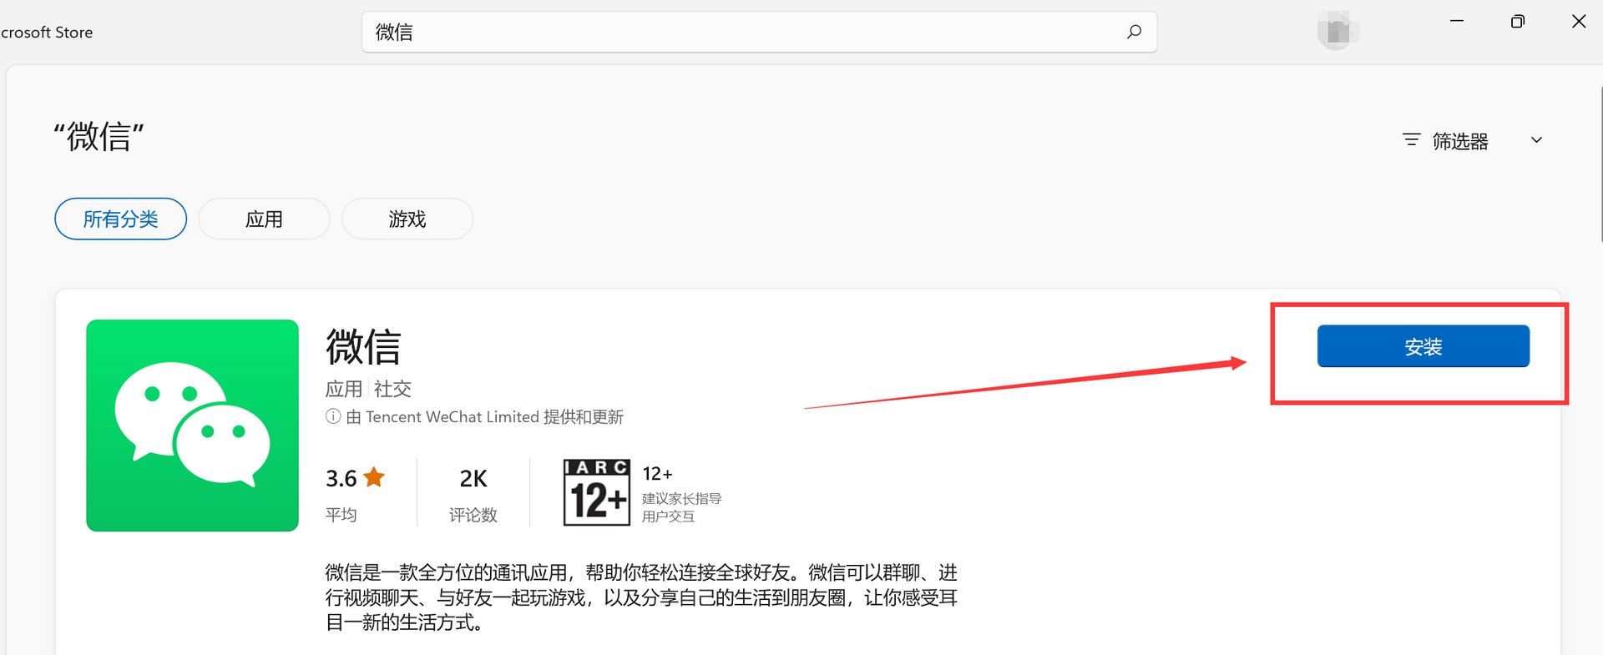Click the 平均 label under rating
Screen dimensions: 1603x655
point(341,515)
